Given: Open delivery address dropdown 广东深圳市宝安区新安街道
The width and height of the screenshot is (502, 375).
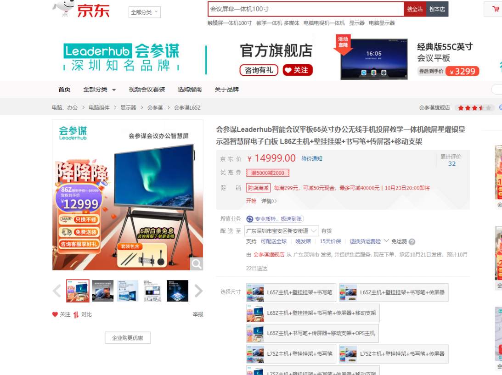Looking at the screenshot, I should pos(282,231).
